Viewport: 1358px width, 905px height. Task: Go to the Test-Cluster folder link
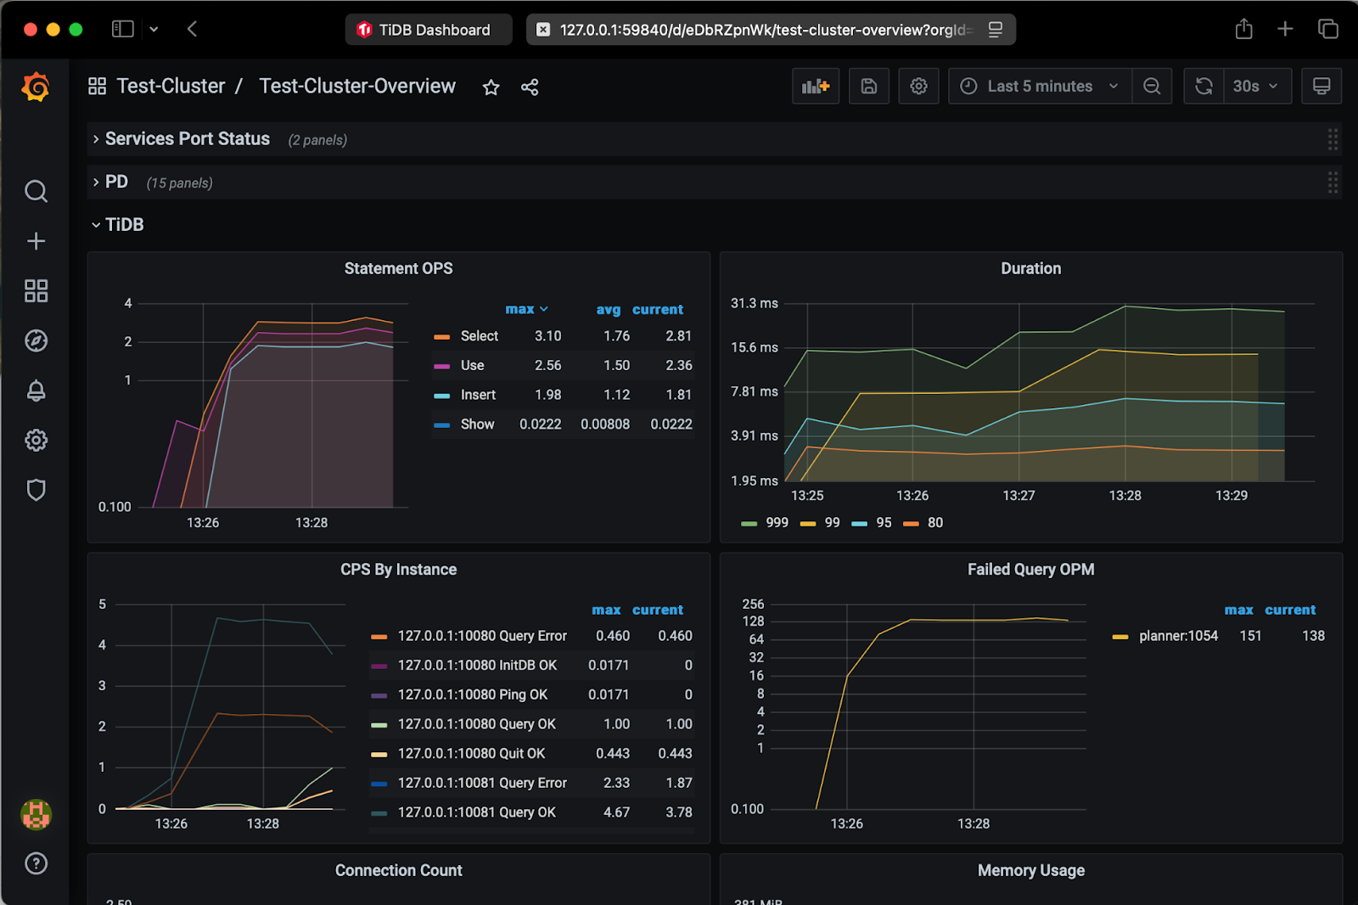pyautogui.click(x=171, y=87)
